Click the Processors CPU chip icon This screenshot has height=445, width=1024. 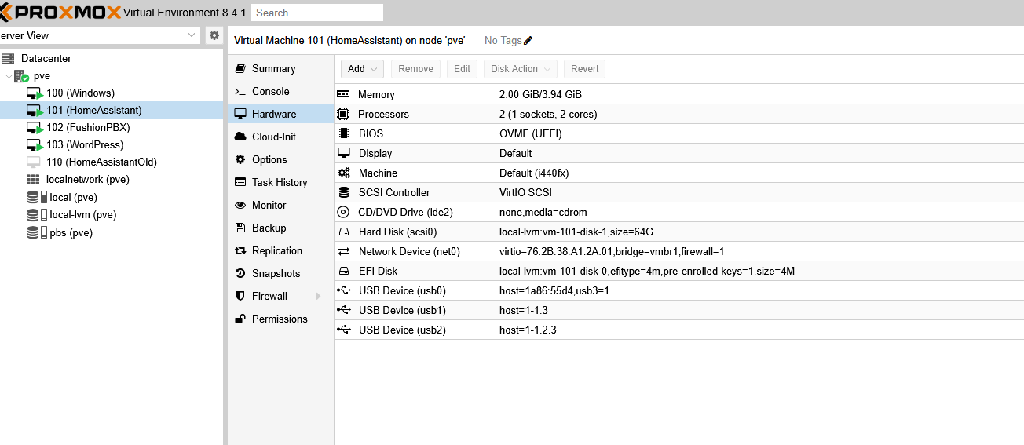[x=343, y=114]
